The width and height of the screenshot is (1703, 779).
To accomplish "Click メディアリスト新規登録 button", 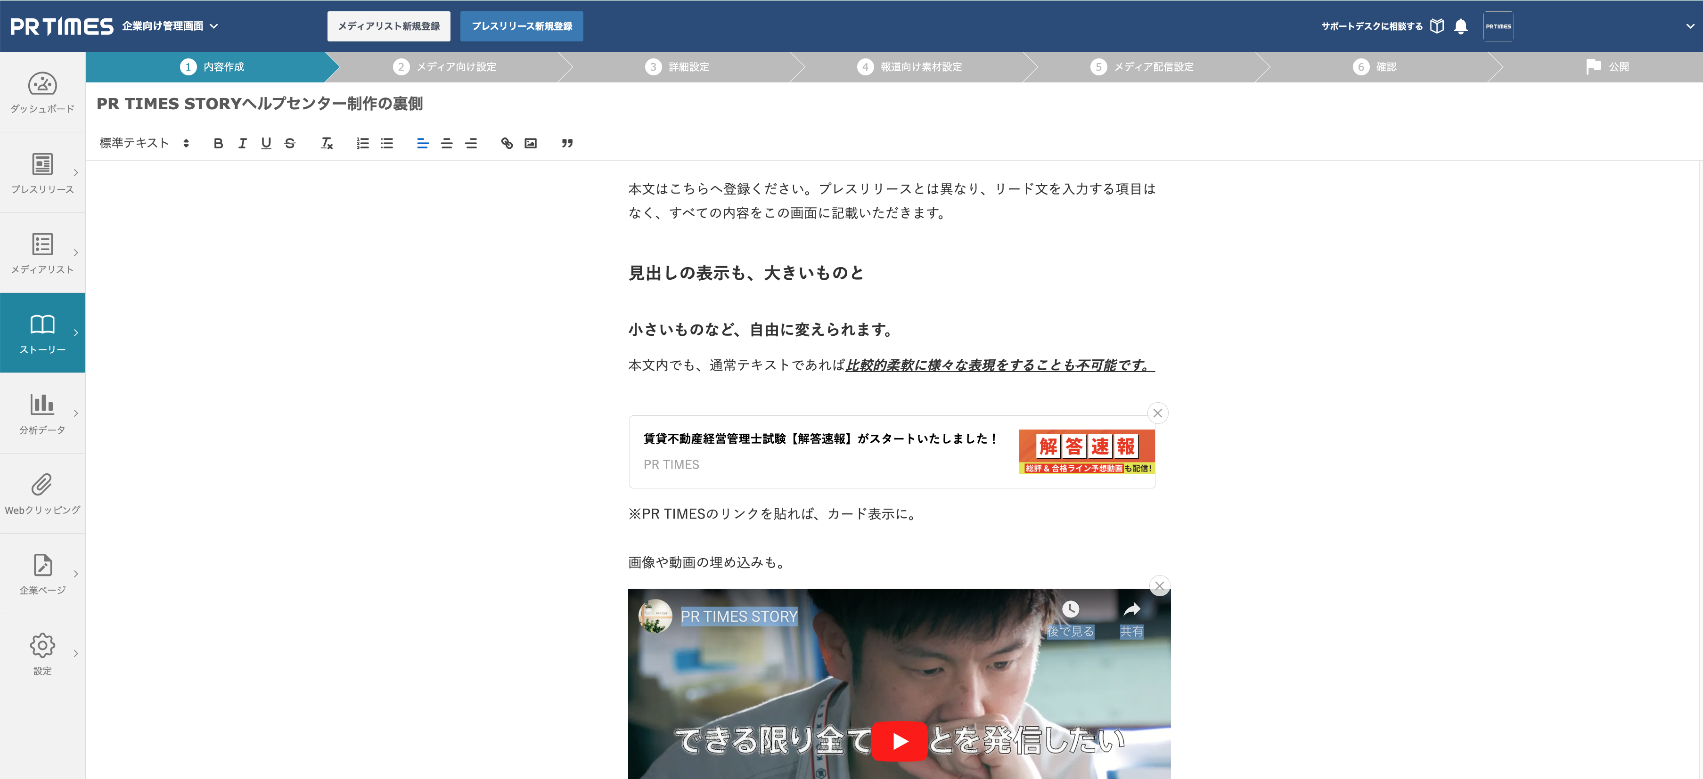I will coord(389,26).
